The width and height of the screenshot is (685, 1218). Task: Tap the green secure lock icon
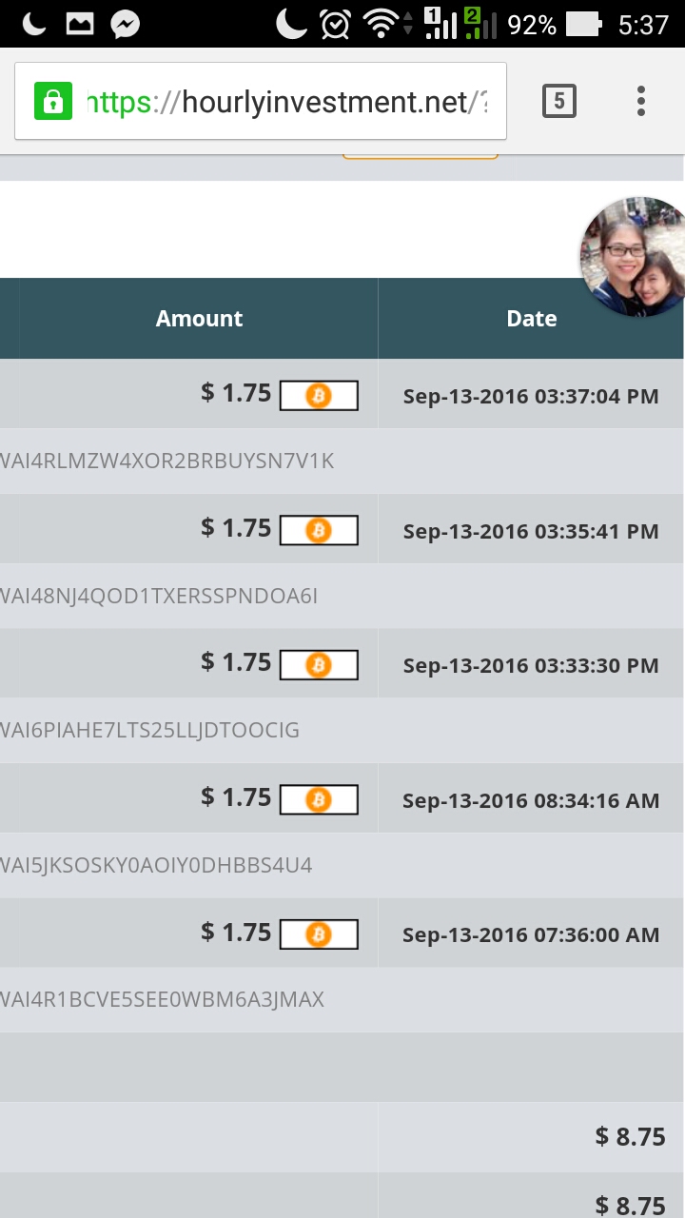point(53,101)
